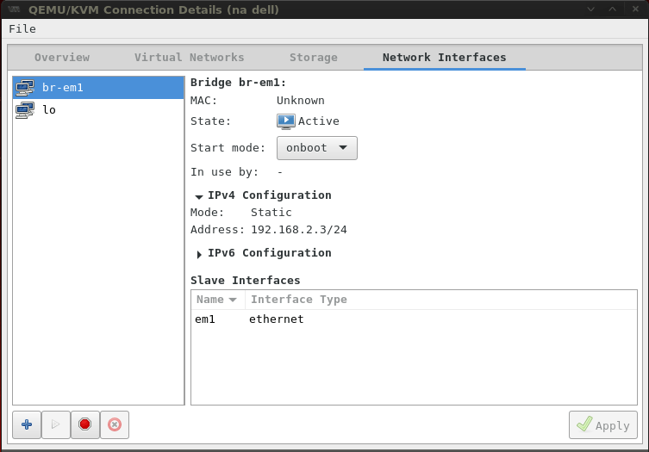Click the red stop interface icon
The height and width of the screenshot is (452, 649).
point(84,424)
